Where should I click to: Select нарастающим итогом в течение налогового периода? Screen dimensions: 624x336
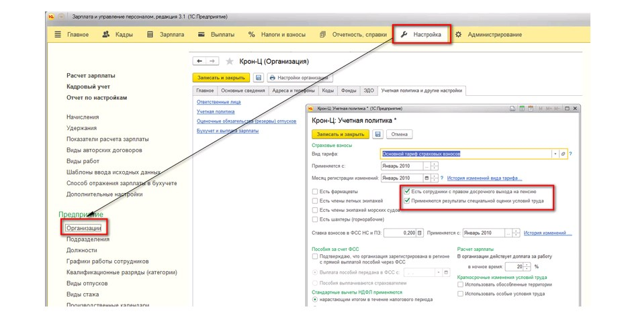coord(315,300)
